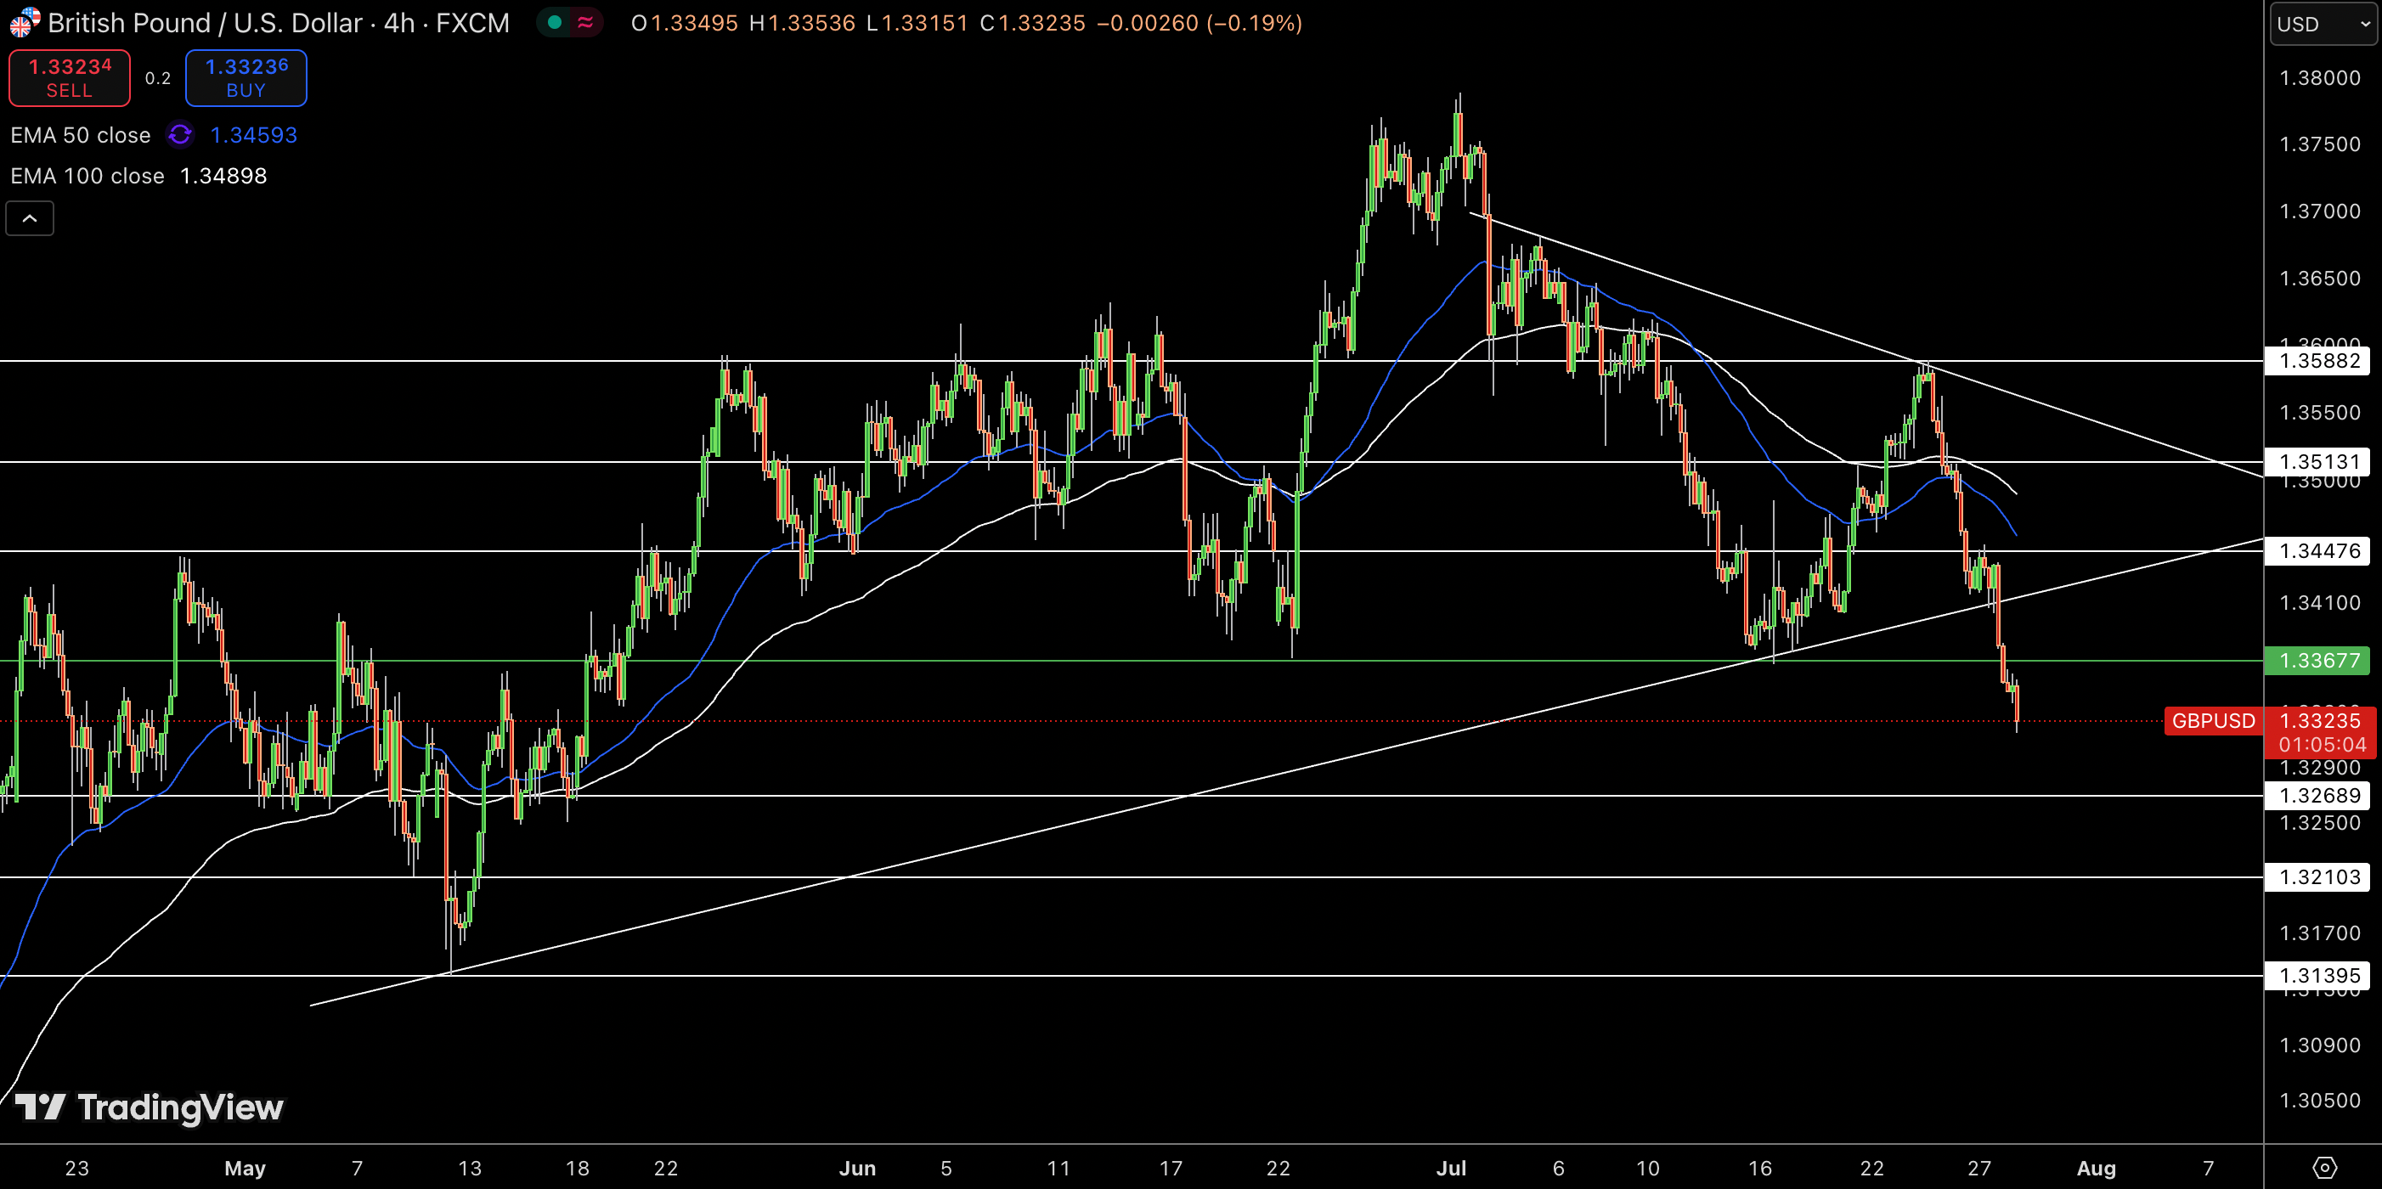Image resolution: width=2382 pixels, height=1189 pixels.
Task: Click the EMA 50 value 1.34593
Action: pyautogui.click(x=253, y=135)
